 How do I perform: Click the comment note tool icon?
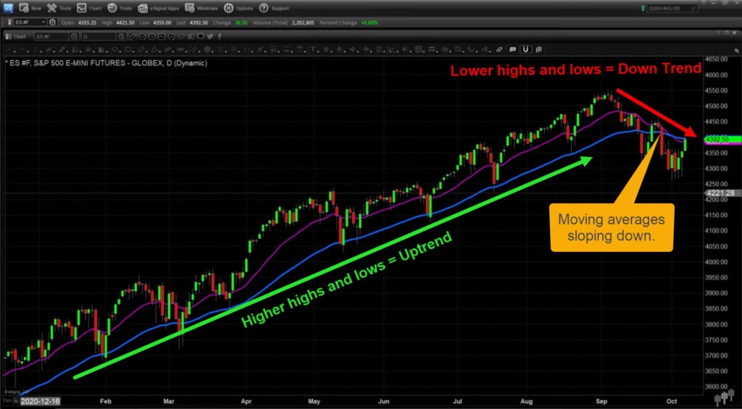click(512, 49)
